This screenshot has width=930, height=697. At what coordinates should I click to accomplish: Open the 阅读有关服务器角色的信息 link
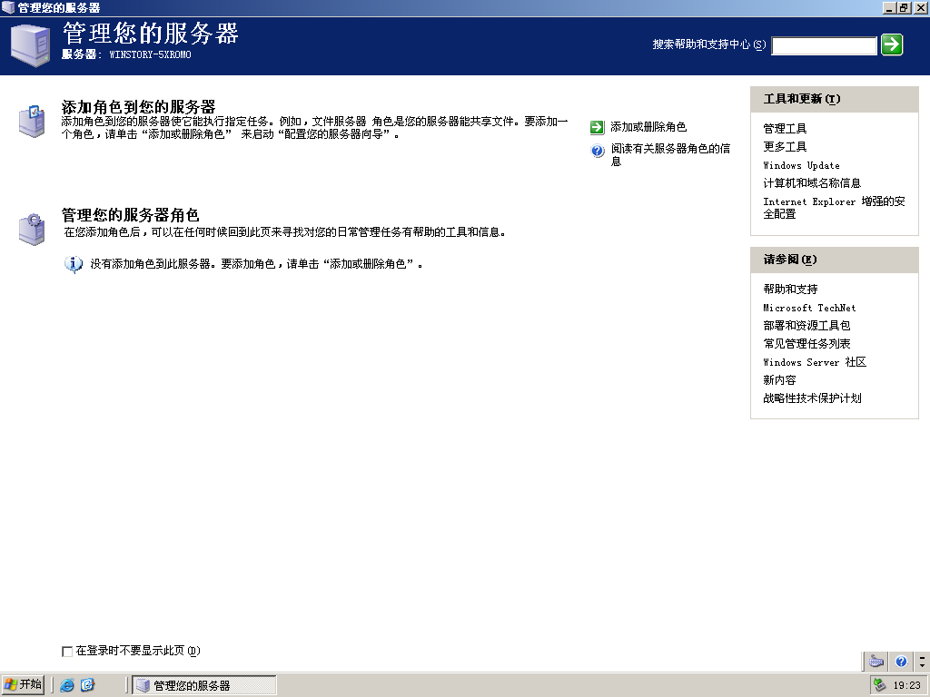point(670,154)
